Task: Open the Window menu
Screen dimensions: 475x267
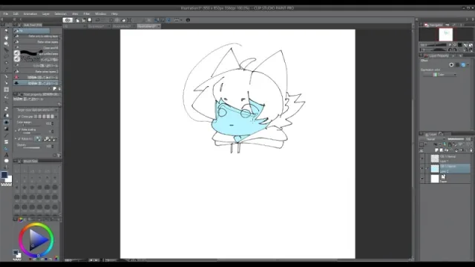Action: [x=101, y=13]
